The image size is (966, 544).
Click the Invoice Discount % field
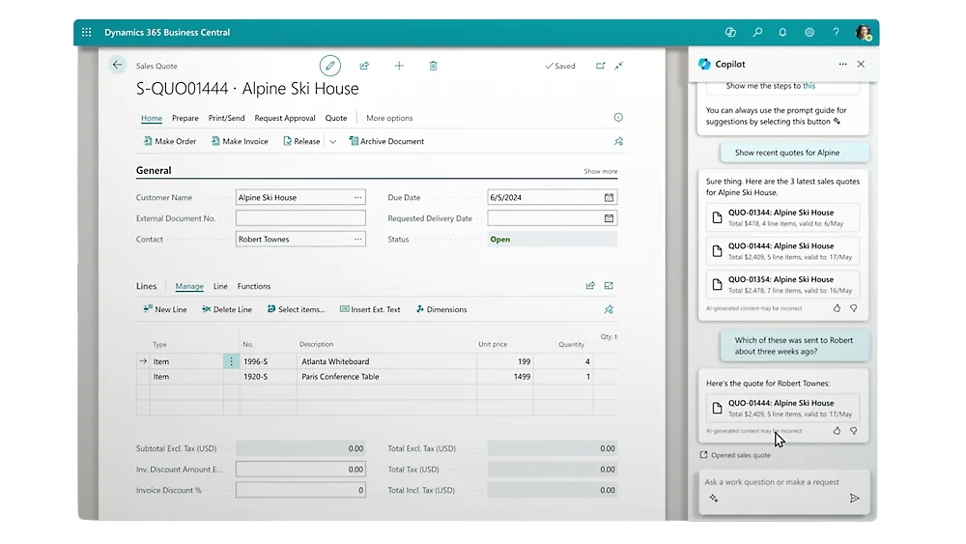(x=300, y=491)
